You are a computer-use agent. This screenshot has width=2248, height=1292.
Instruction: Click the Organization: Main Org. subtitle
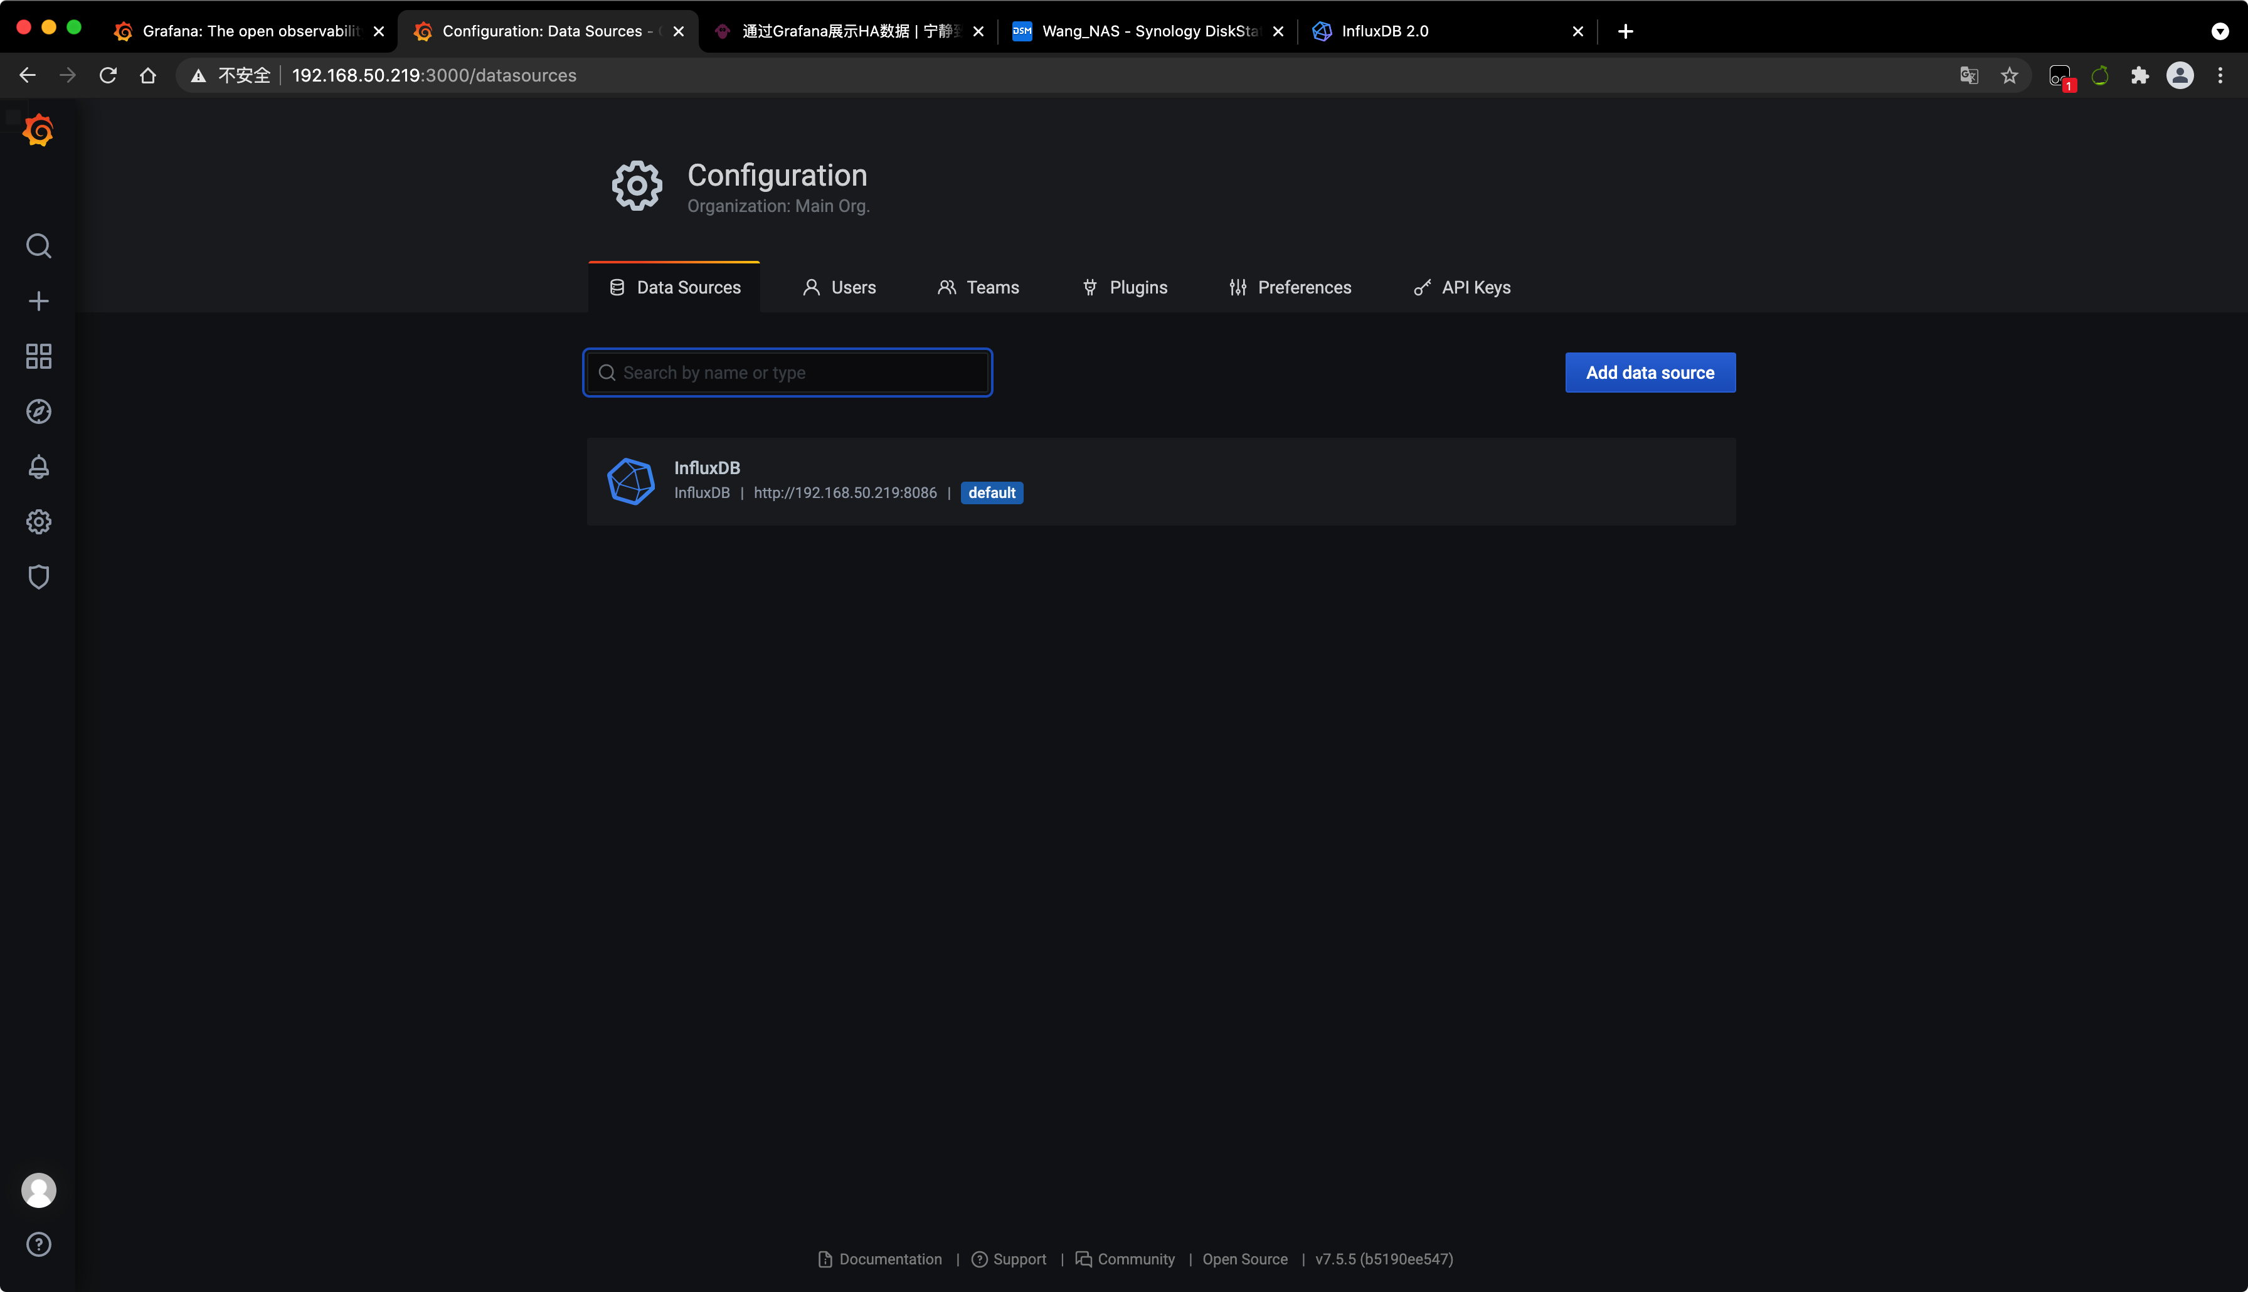778,206
